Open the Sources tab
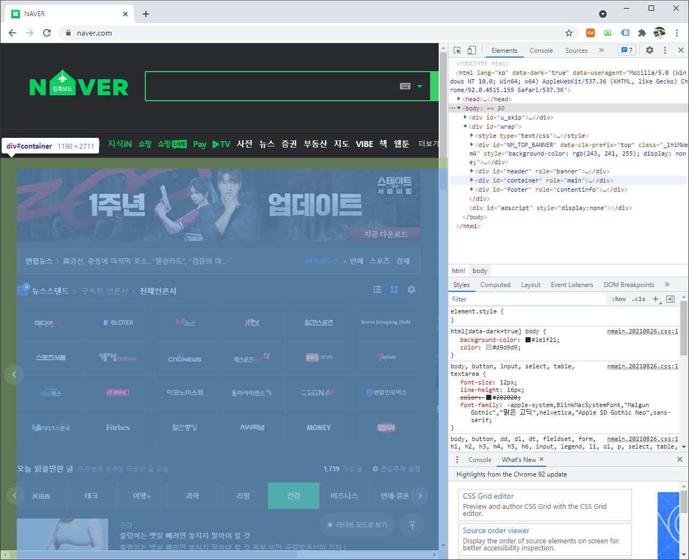The height and width of the screenshot is (560, 689). pyautogui.click(x=576, y=51)
